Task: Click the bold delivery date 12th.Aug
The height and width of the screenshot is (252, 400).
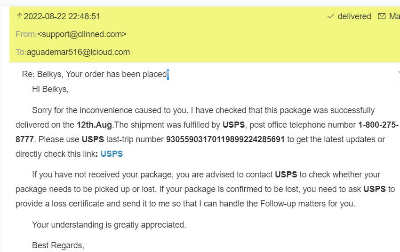Action: pyautogui.click(x=95, y=125)
